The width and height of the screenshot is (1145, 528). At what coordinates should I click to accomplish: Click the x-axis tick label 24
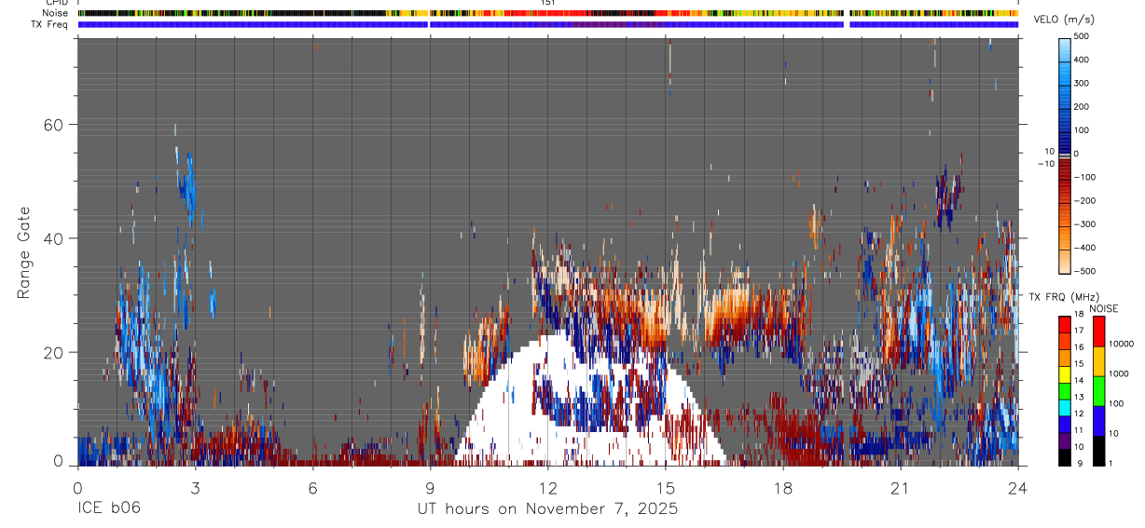click(1018, 488)
